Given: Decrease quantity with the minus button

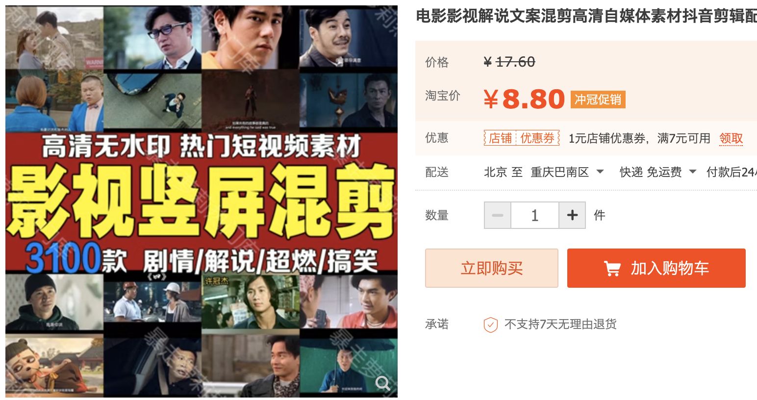Looking at the screenshot, I should pos(498,215).
